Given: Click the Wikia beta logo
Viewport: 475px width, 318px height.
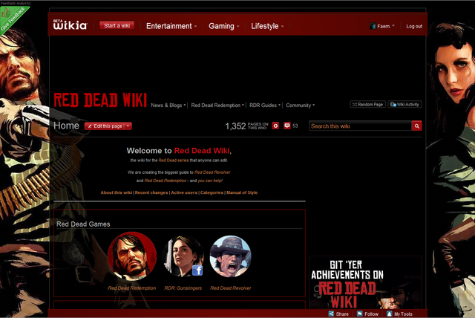Looking at the screenshot, I should (x=70, y=25).
